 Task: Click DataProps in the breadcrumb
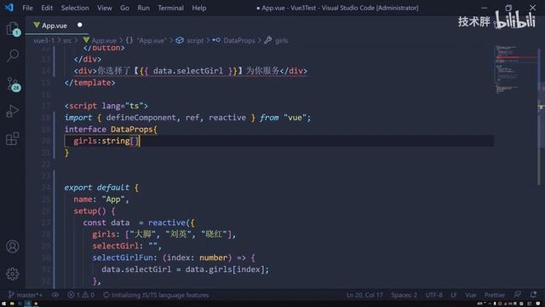[234, 40]
